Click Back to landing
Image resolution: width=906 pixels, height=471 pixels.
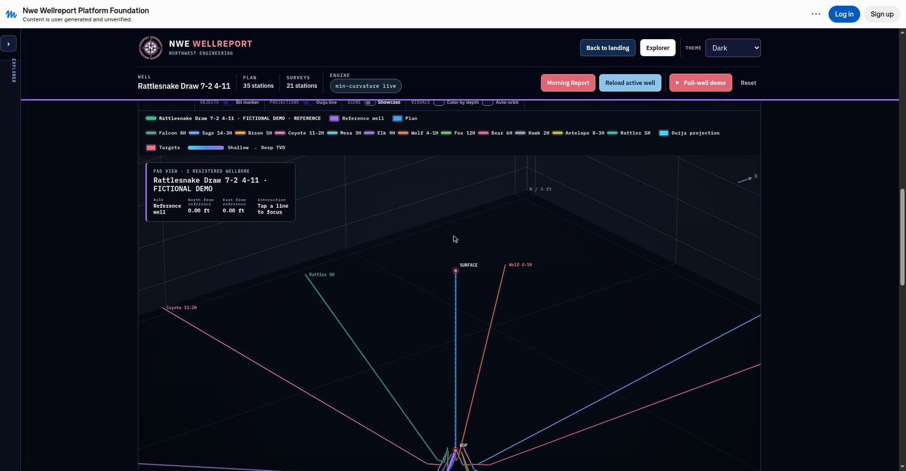tap(608, 48)
